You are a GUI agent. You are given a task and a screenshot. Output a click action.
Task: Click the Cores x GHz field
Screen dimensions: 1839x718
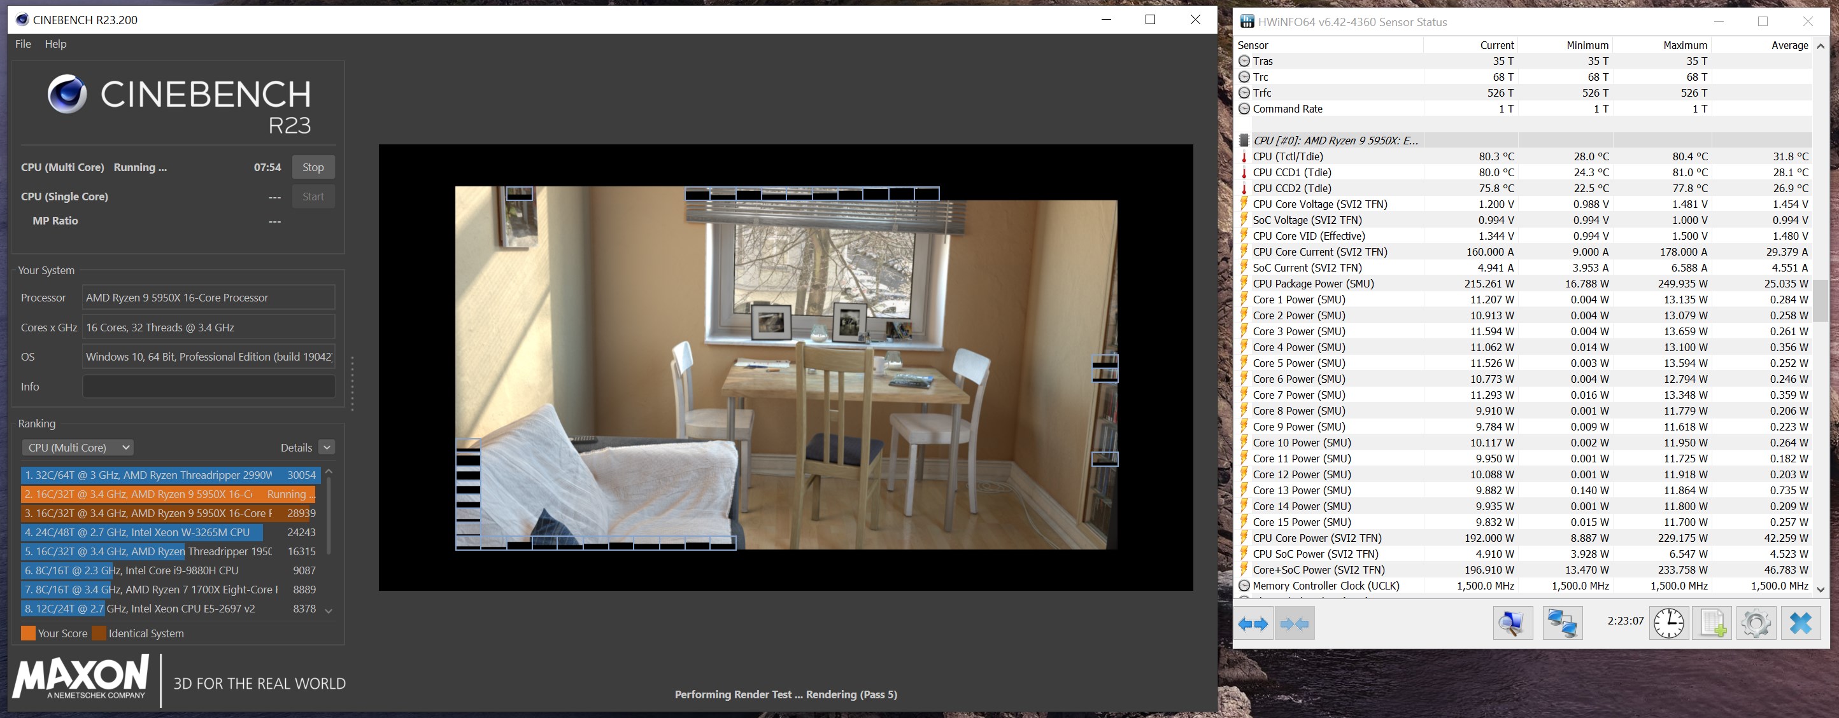click(x=208, y=328)
